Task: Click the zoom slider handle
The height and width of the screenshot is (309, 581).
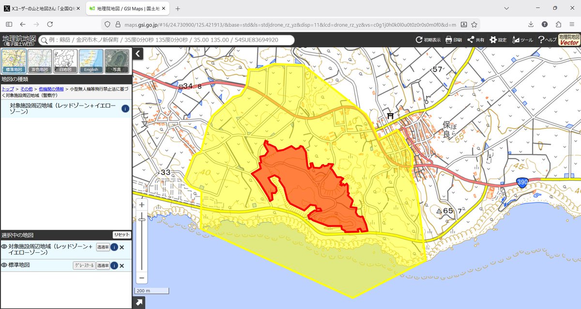Action: [142, 220]
